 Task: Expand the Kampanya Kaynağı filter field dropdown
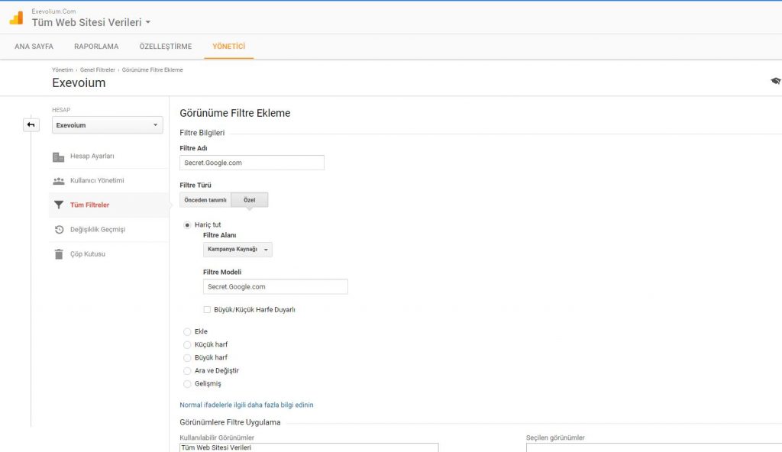238,250
